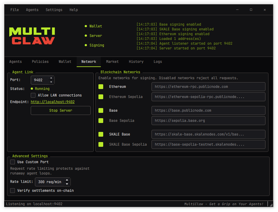This screenshot has height=212, width=278.
Task: Click the Server status indicator dot
Action: [x=86, y=35]
